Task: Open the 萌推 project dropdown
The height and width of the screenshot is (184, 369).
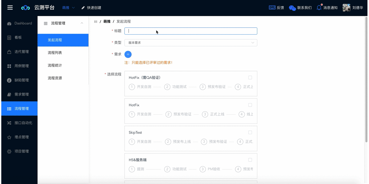Action: 68,8
